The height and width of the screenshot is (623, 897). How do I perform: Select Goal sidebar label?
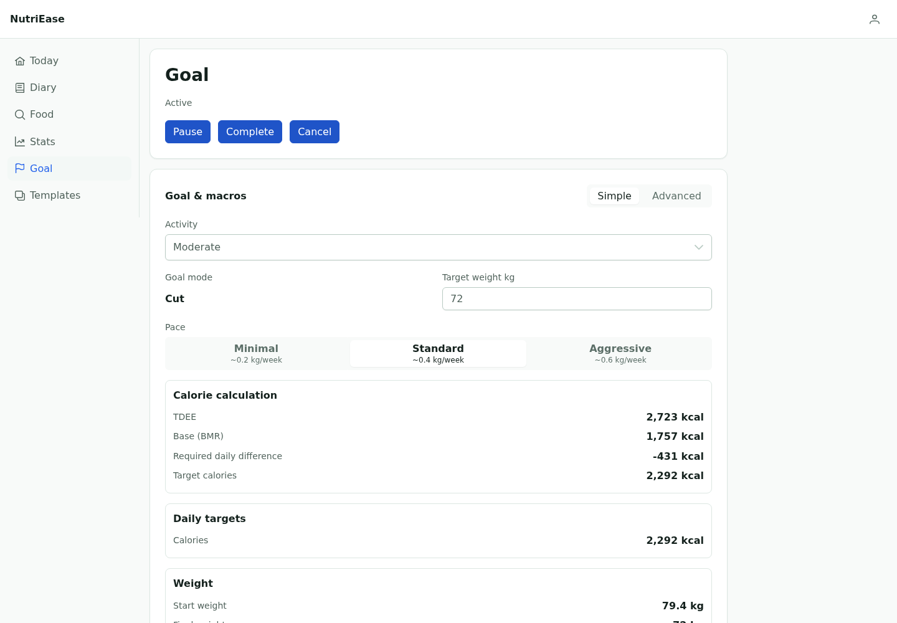(x=41, y=169)
